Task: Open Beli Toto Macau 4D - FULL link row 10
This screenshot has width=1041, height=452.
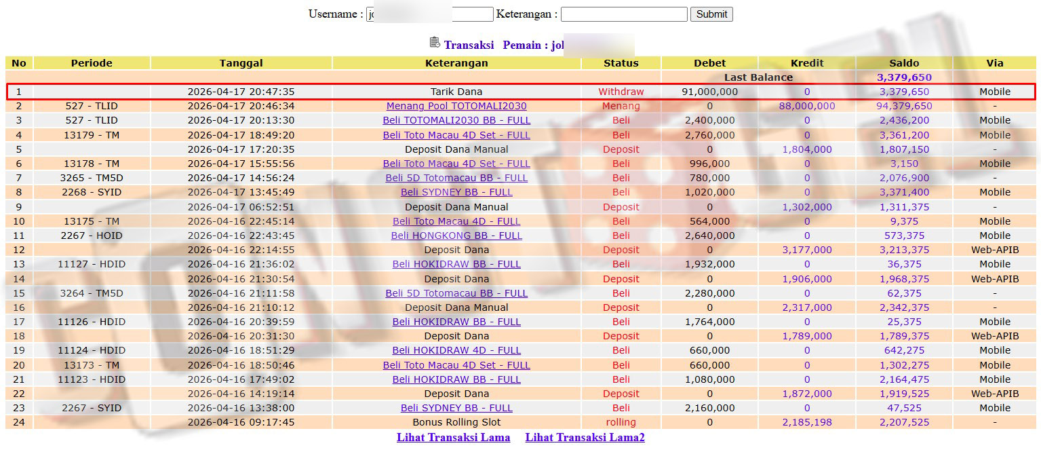Action: (x=456, y=221)
